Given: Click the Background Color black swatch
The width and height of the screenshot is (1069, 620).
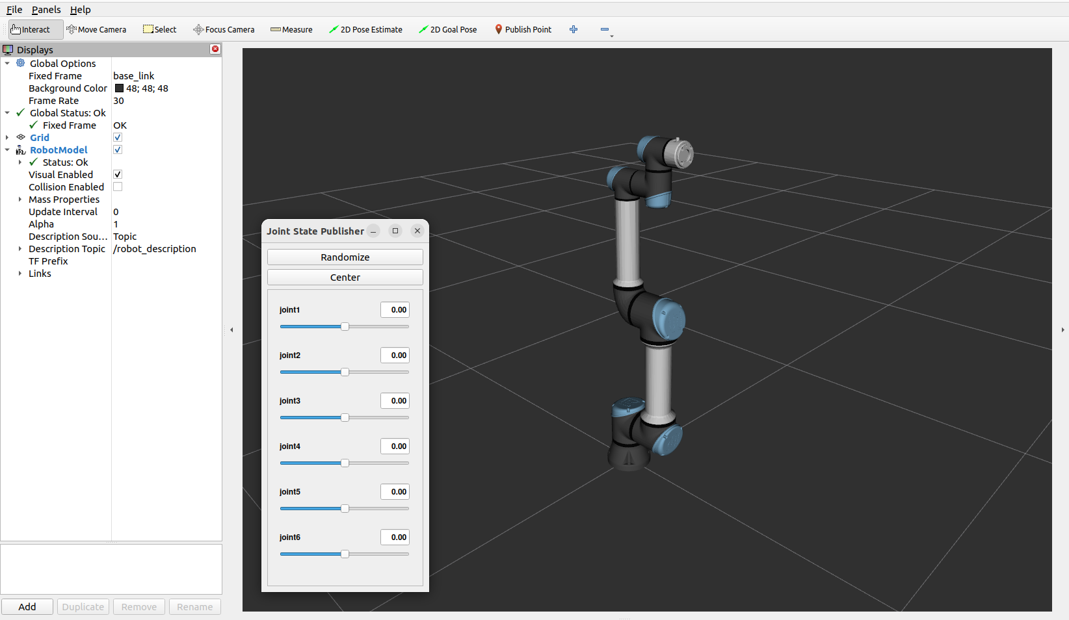Looking at the screenshot, I should point(119,88).
